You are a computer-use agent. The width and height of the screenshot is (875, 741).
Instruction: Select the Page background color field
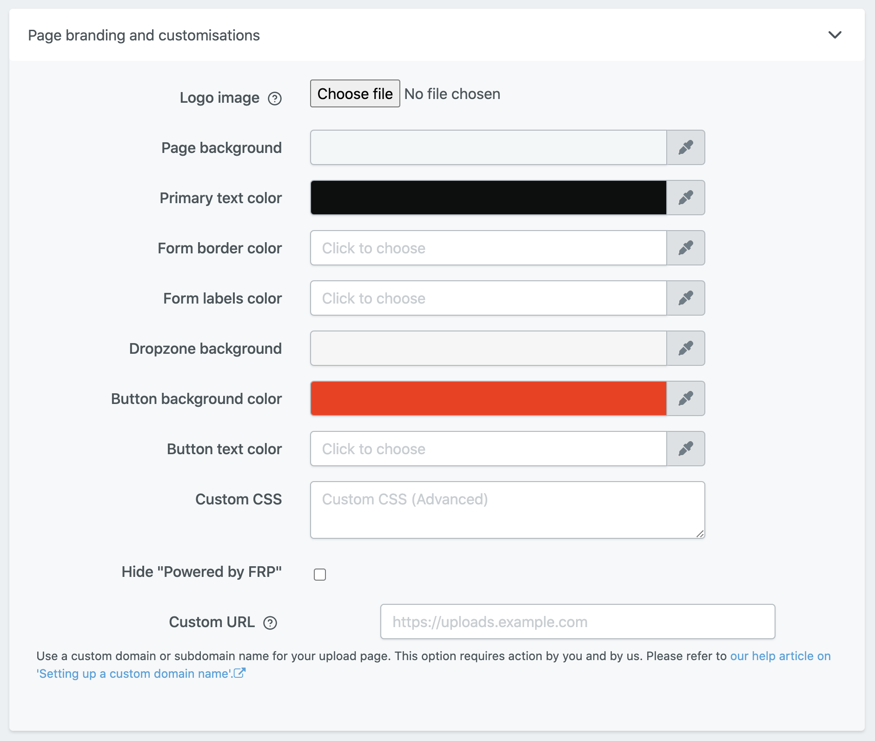[488, 147]
